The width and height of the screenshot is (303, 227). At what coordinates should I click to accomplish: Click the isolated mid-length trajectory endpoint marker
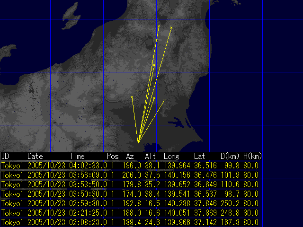[154, 65]
